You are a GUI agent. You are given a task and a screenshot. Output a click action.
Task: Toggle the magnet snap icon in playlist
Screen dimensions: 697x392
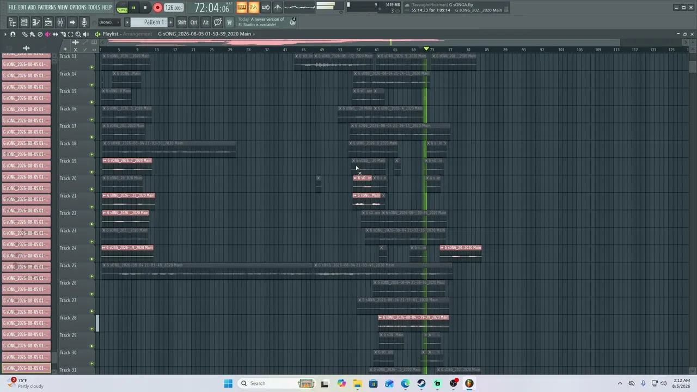tap(13, 34)
